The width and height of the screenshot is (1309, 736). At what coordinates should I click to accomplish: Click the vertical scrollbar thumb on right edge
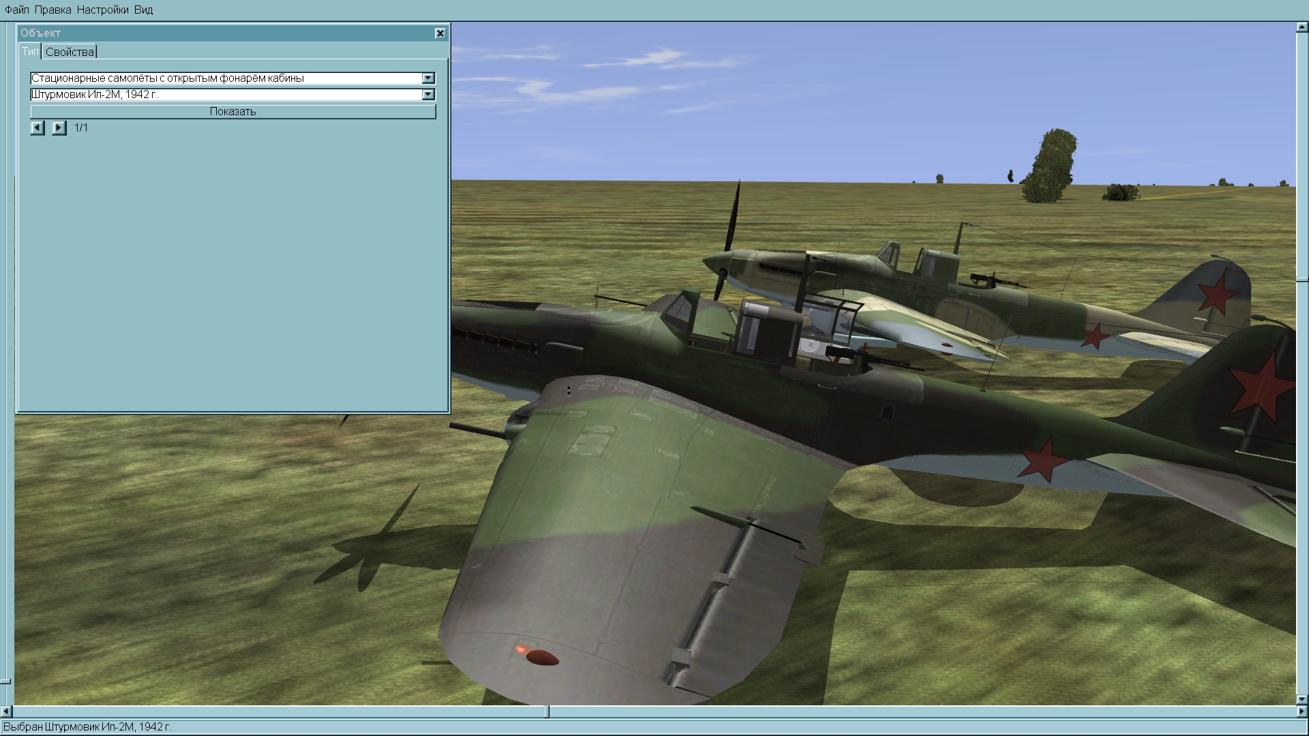(1302, 279)
